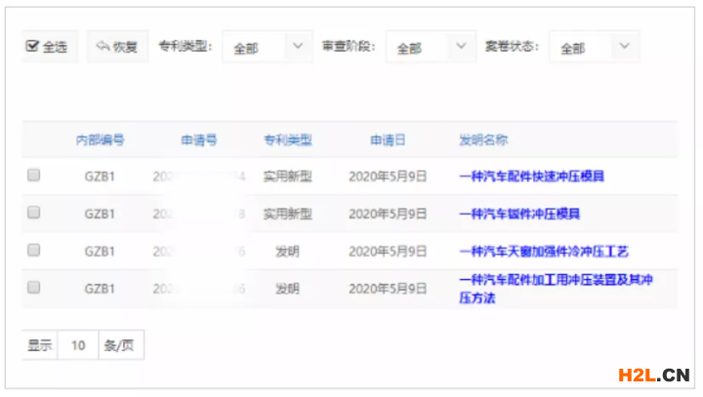Sort by 申请日 column header

pyautogui.click(x=388, y=140)
